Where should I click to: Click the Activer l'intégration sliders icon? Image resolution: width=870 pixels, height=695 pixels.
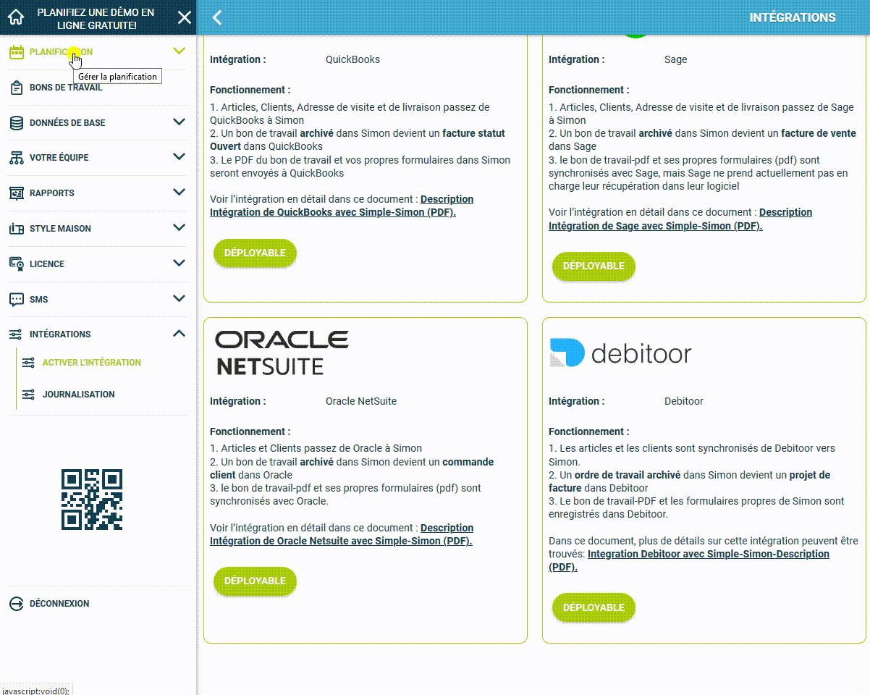(28, 363)
